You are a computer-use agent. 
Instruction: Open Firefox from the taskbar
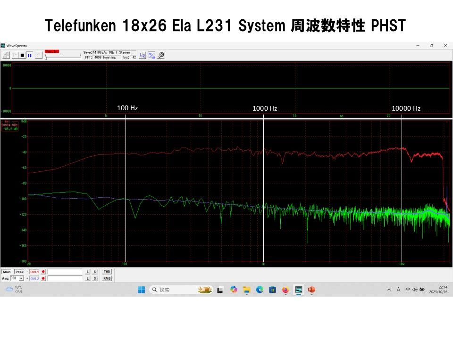coord(285,290)
